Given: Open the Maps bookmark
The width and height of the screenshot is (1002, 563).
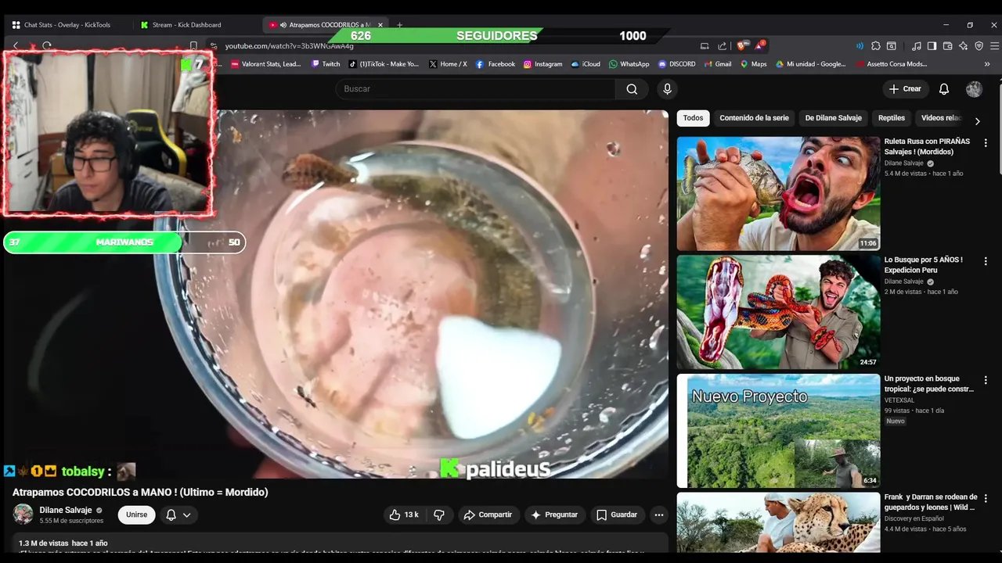Looking at the screenshot, I should pos(753,64).
